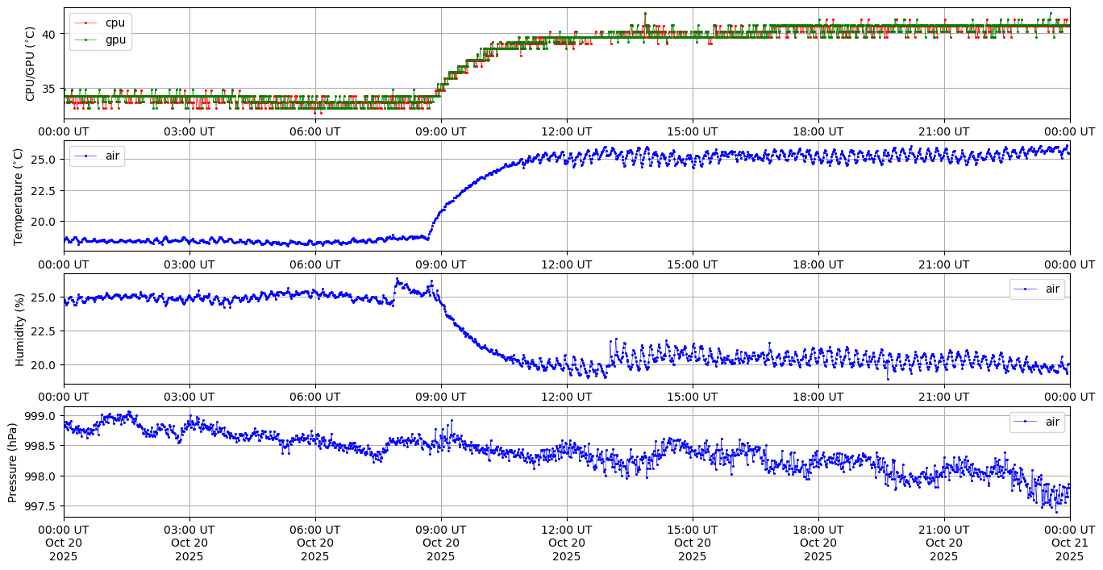The image size is (1103, 570).
Task: Click the 40 tick on the CPU/GPU axis
Action: (48, 34)
